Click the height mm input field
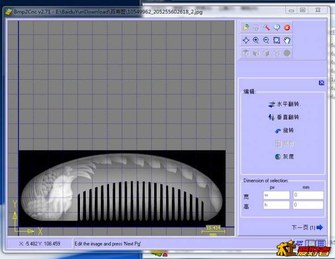335x259 pixels. point(308,205)
